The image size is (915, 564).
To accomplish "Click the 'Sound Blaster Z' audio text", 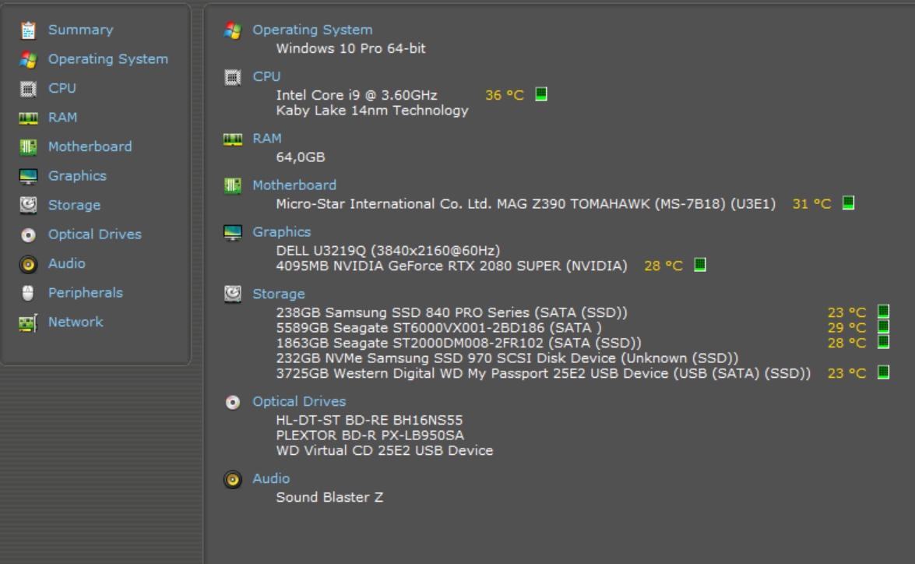I will coord(329,498).
